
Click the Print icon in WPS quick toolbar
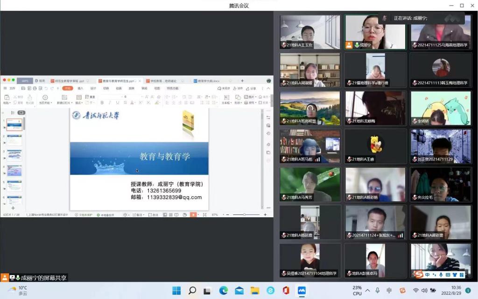pyautogui.click(x=35, y=88)
